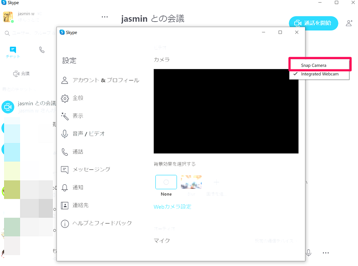Image resolution: width=358 pixels, height=266 pixels.
Task: Select None background effect
Action: pos(166,182)
